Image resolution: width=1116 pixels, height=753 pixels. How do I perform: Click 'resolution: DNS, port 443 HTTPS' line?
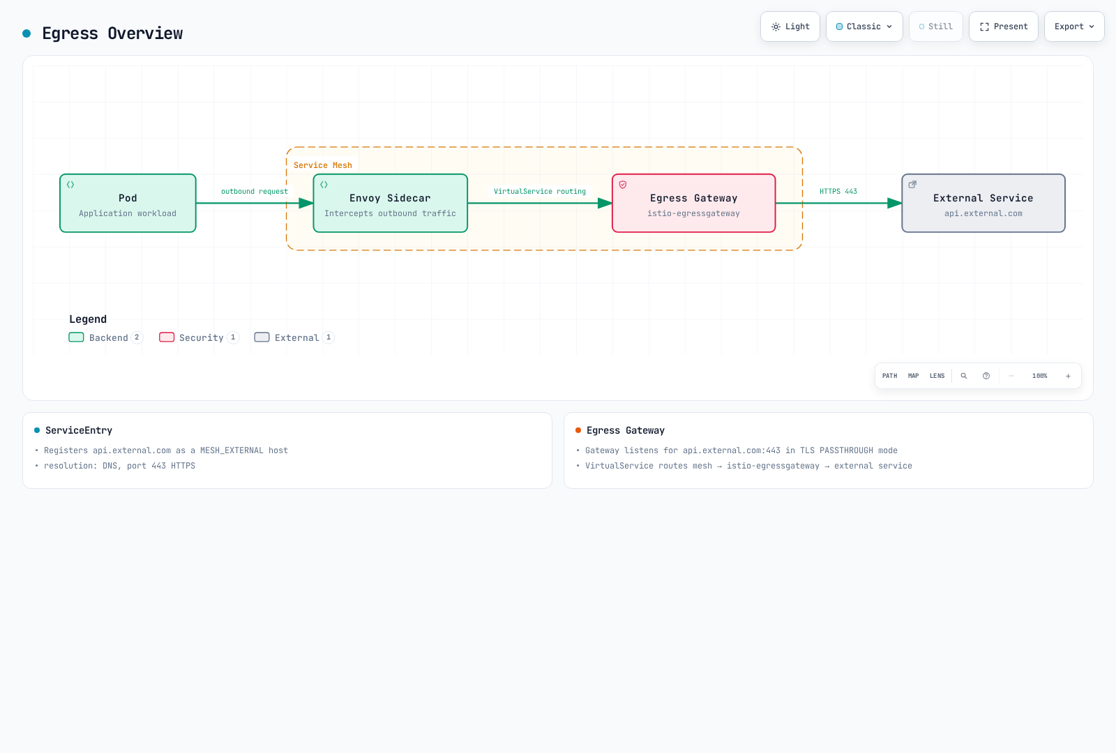[x=119, y=466]
